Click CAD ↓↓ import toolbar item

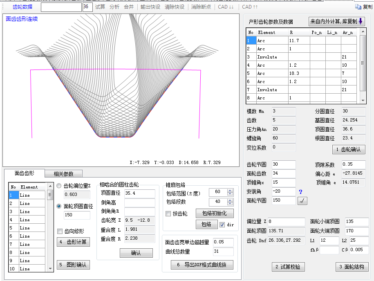[x=226, y=7]
